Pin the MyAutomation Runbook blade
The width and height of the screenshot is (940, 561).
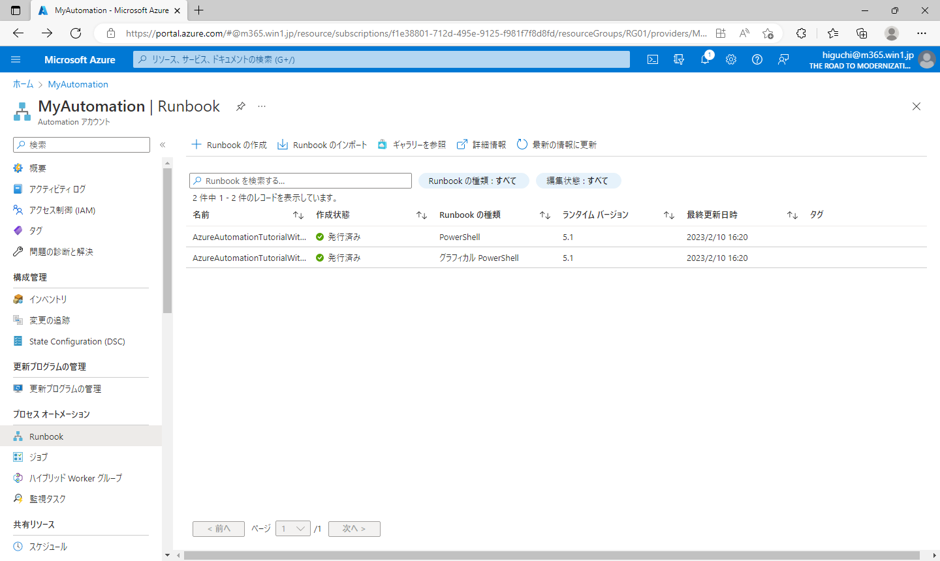tap(241, 106)
